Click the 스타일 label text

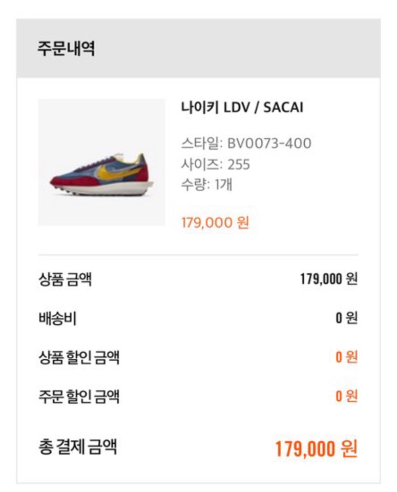click(x=200, y=143)
